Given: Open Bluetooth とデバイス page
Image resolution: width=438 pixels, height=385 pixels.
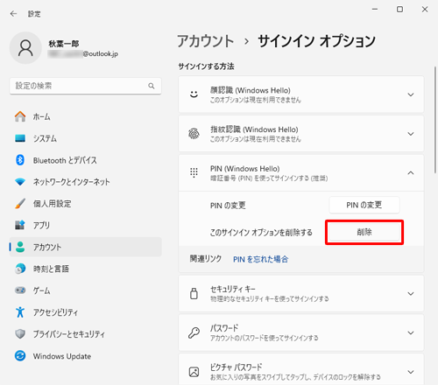Looking at the screenshot, I should (85, 160).
